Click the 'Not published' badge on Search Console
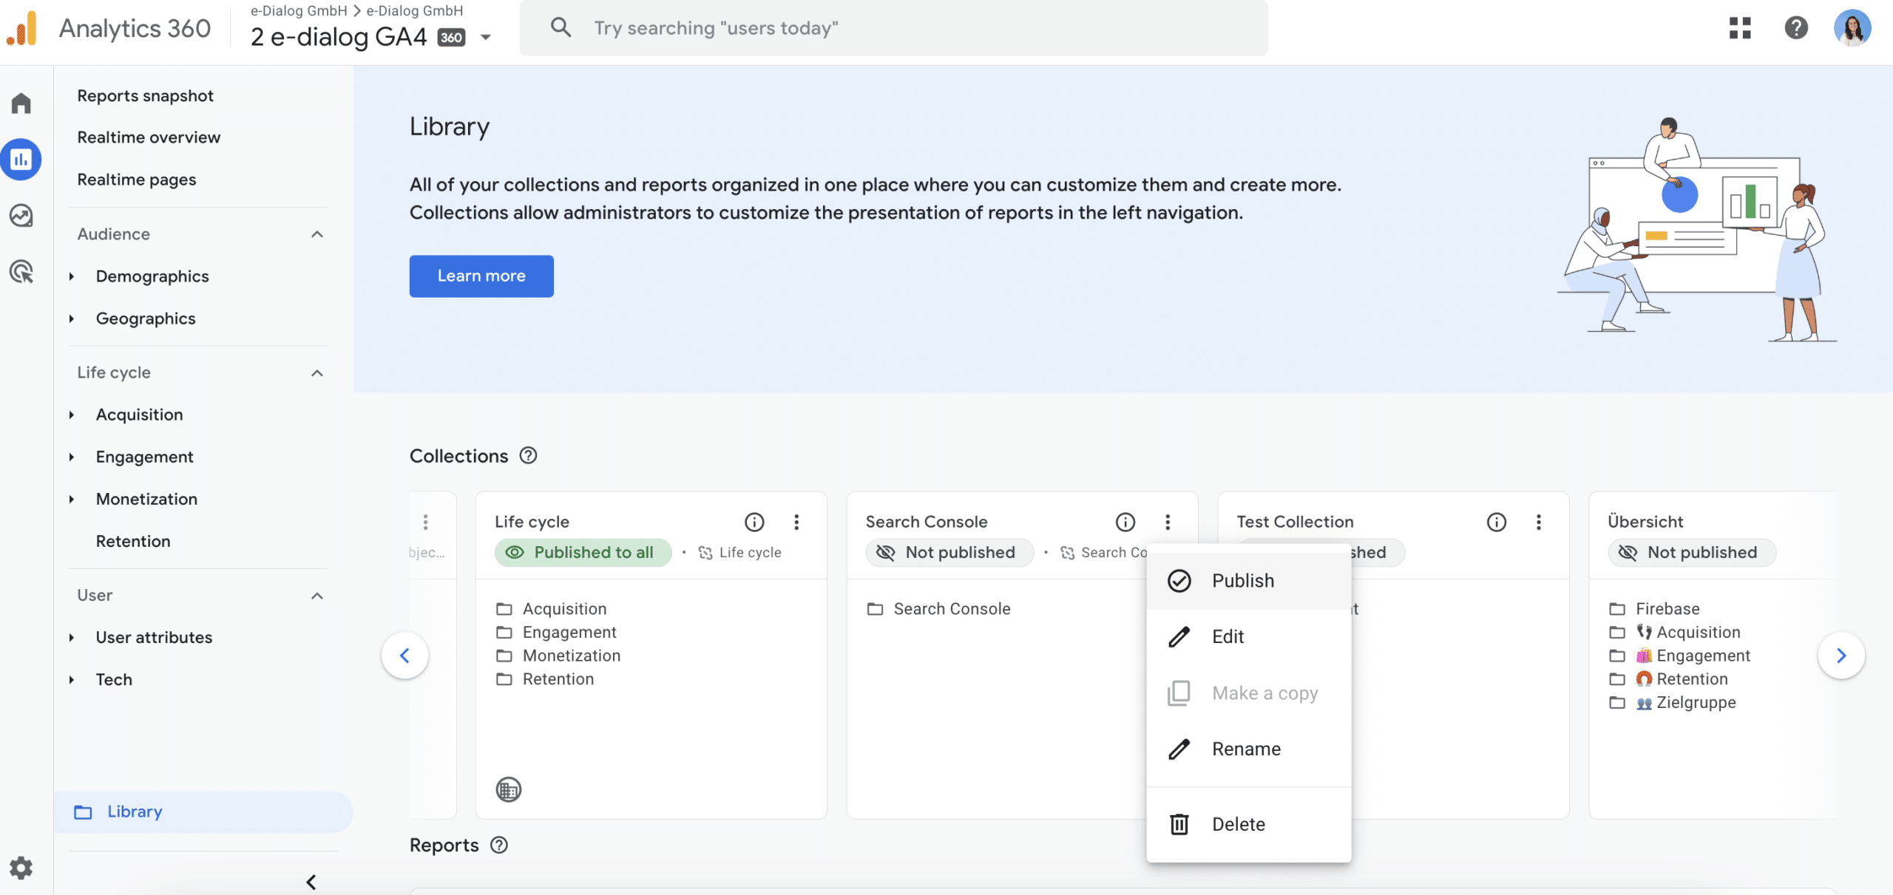This screenshot has width=1893, height=895. 949,552
